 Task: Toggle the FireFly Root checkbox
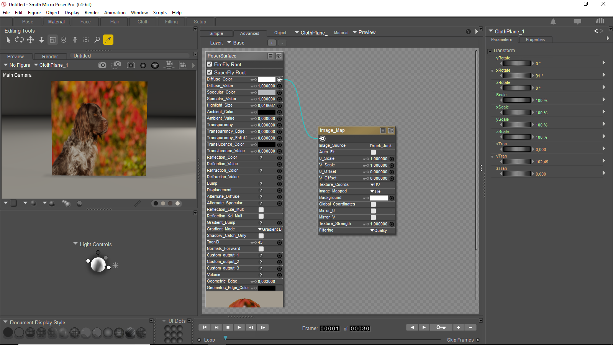click(x=210, y=64)
